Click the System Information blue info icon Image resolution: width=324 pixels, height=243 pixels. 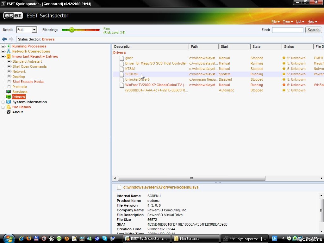pos(9,102)
